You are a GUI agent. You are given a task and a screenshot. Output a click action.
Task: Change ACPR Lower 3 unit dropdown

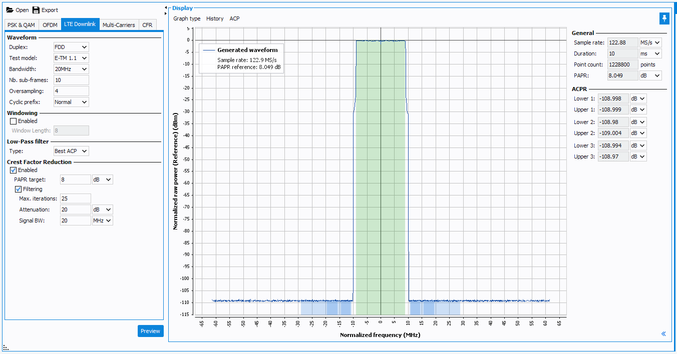pos(638,145)
